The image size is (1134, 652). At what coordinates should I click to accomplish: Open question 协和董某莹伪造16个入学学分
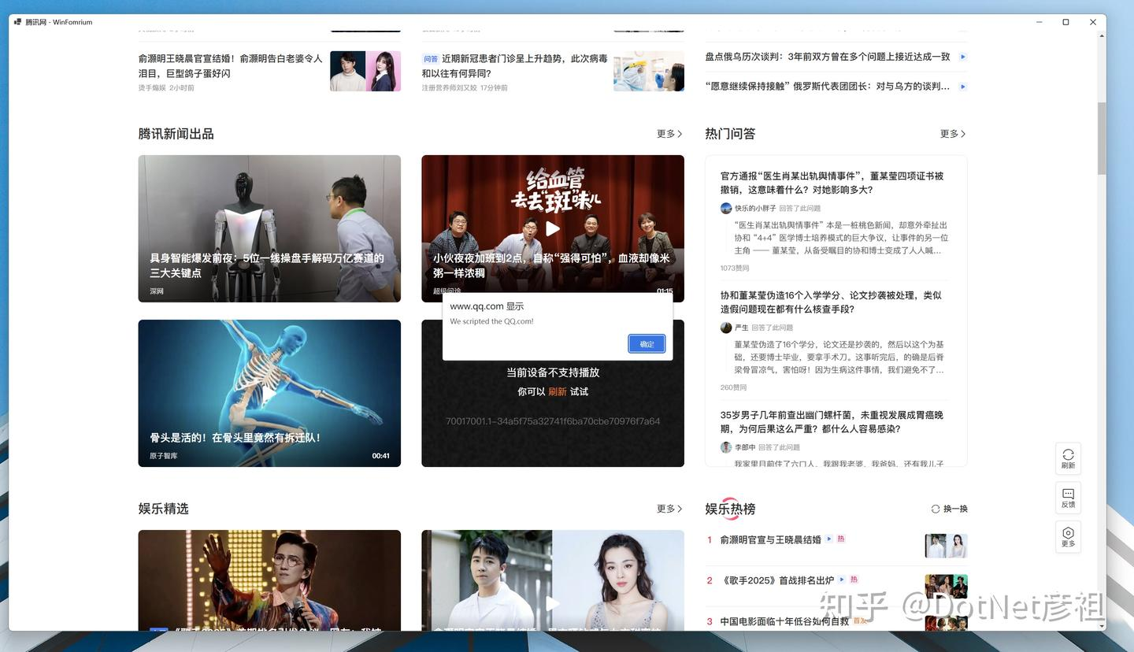831,302
